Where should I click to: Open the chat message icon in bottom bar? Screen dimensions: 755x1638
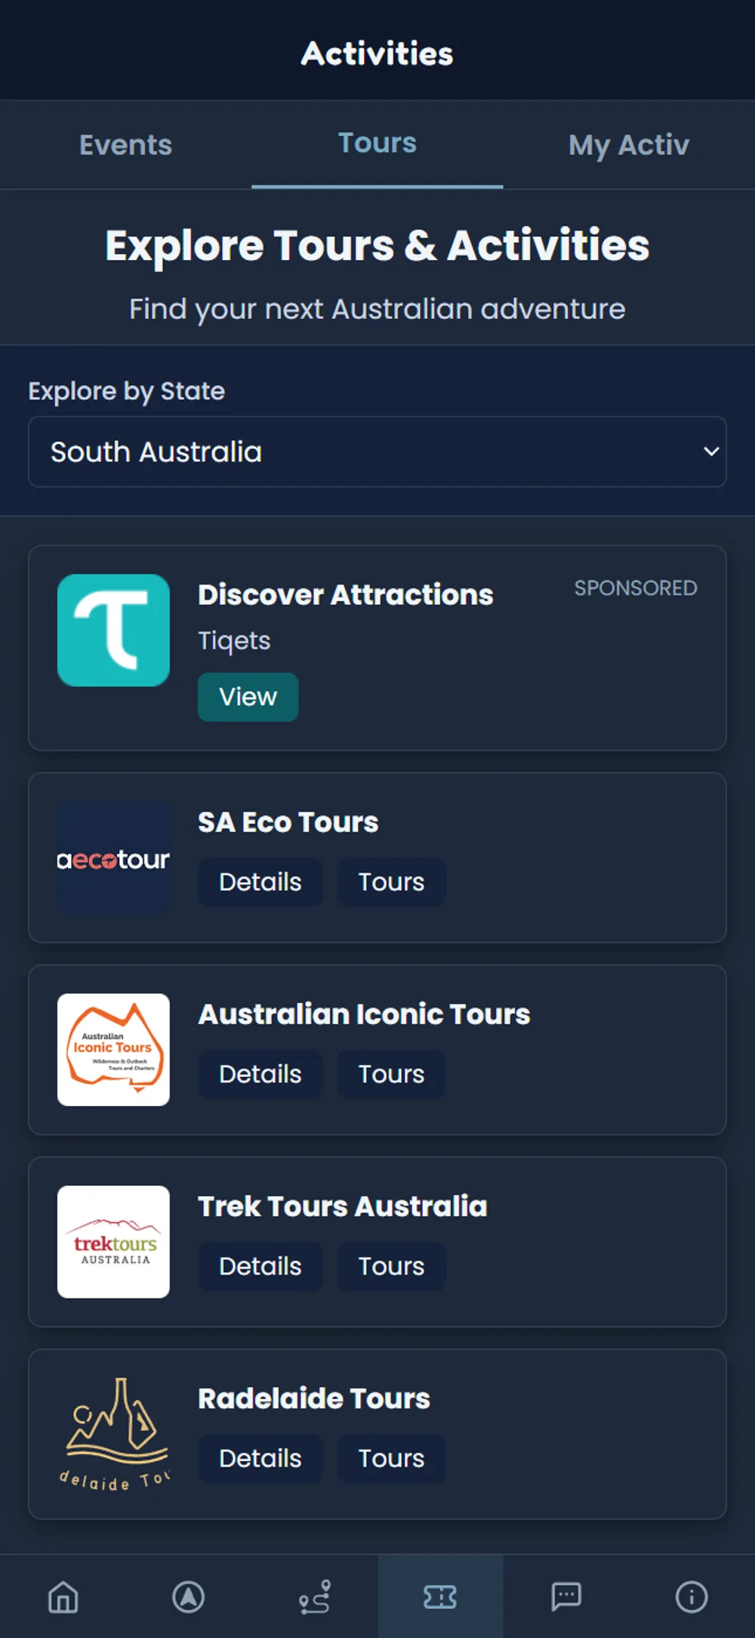point(566,1596)
